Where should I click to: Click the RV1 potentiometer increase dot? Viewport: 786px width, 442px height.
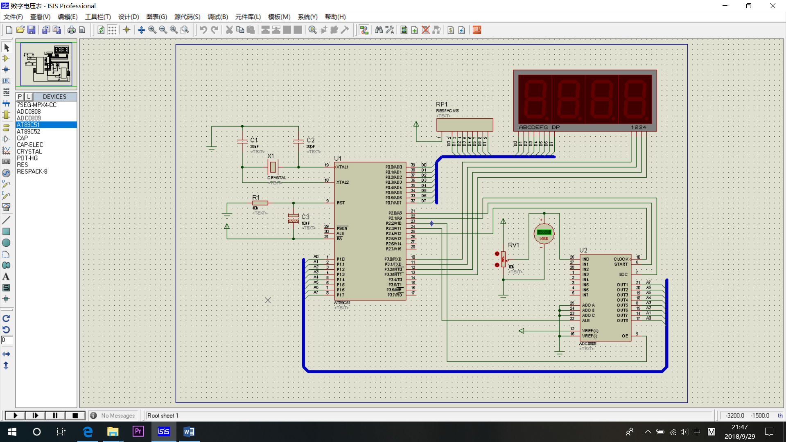click(497, 254)
